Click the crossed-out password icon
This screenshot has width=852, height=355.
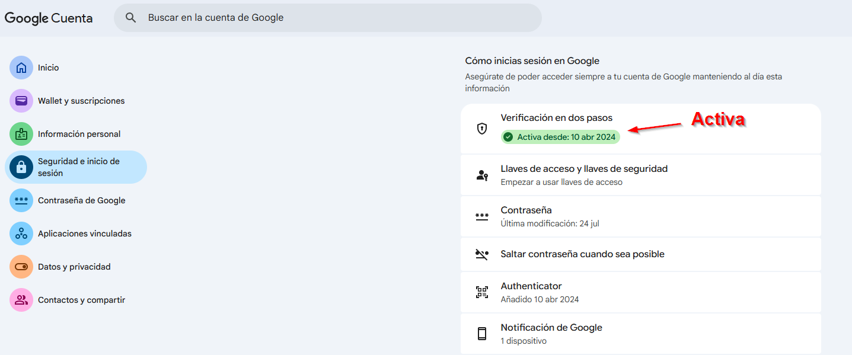coord(482,254)
